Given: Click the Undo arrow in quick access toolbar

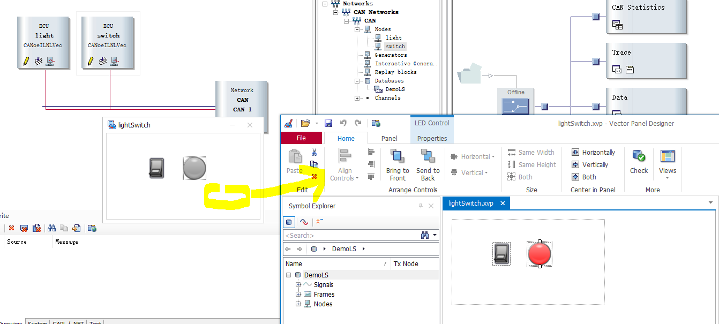Looking at the screenshot, I should (343, 123).
